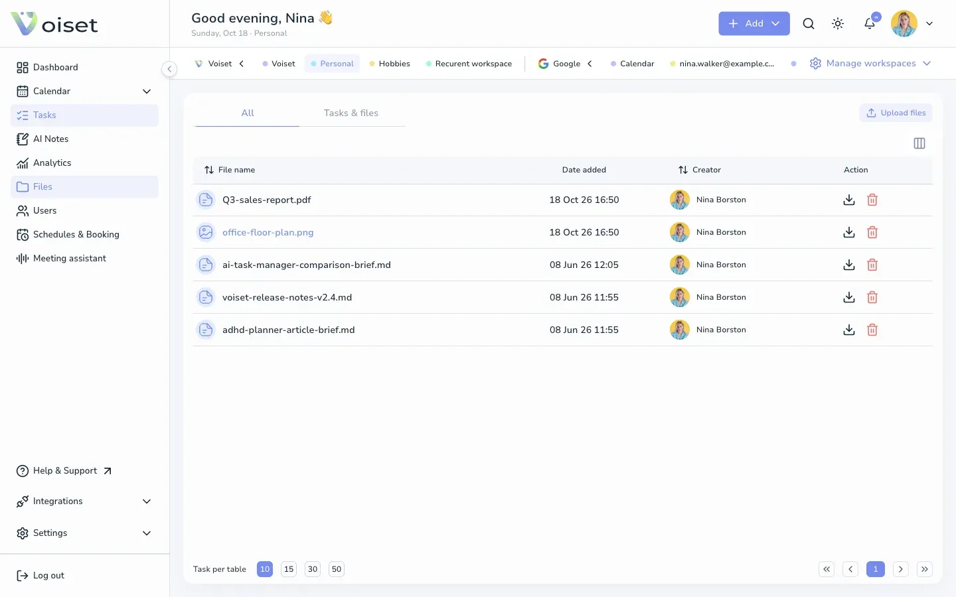
Task: Open Dashboard from sidebar
Action: pos(85,67)
